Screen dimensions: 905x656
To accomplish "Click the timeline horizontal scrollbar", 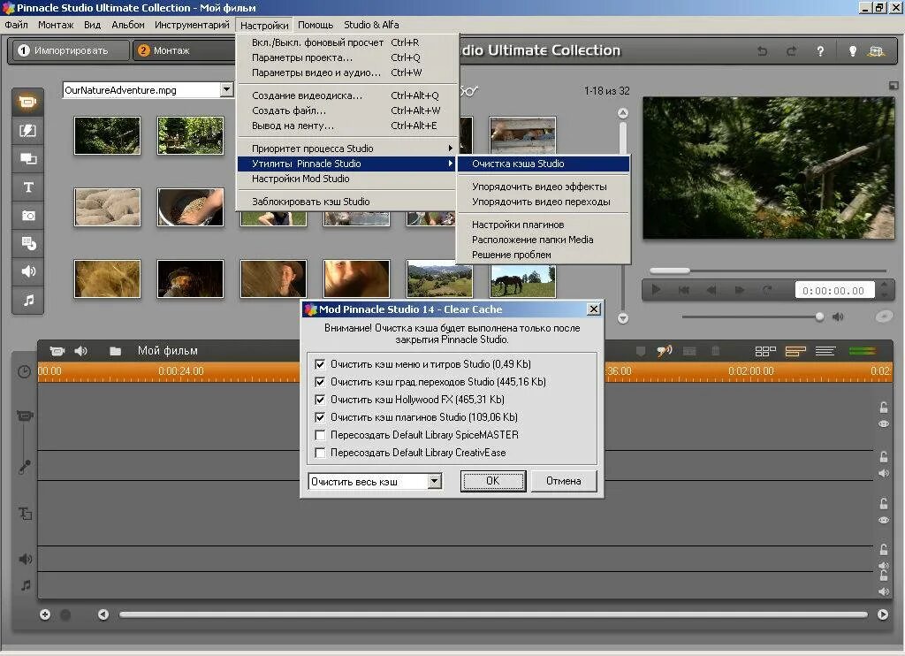I will 493,614.
